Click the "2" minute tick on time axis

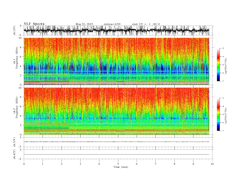click(62, 164)
